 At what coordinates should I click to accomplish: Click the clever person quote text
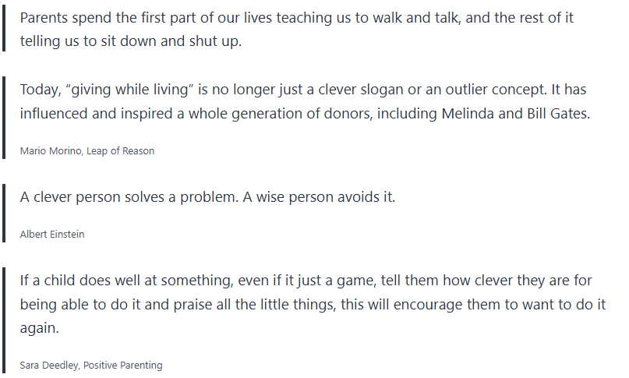tap(207, 196)
